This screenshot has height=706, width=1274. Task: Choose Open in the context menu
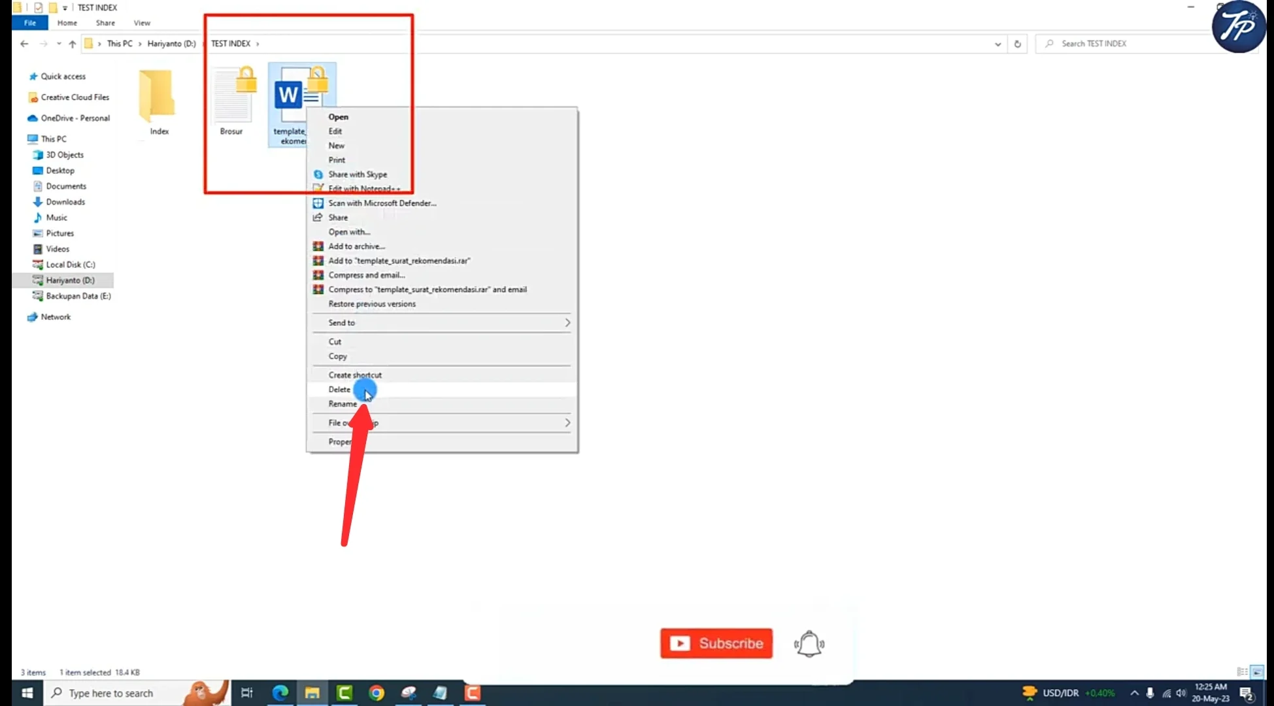click(338, 117)
